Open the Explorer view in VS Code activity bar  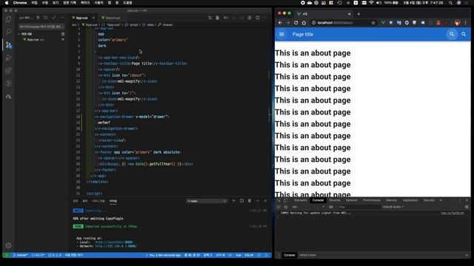[8, 19]
